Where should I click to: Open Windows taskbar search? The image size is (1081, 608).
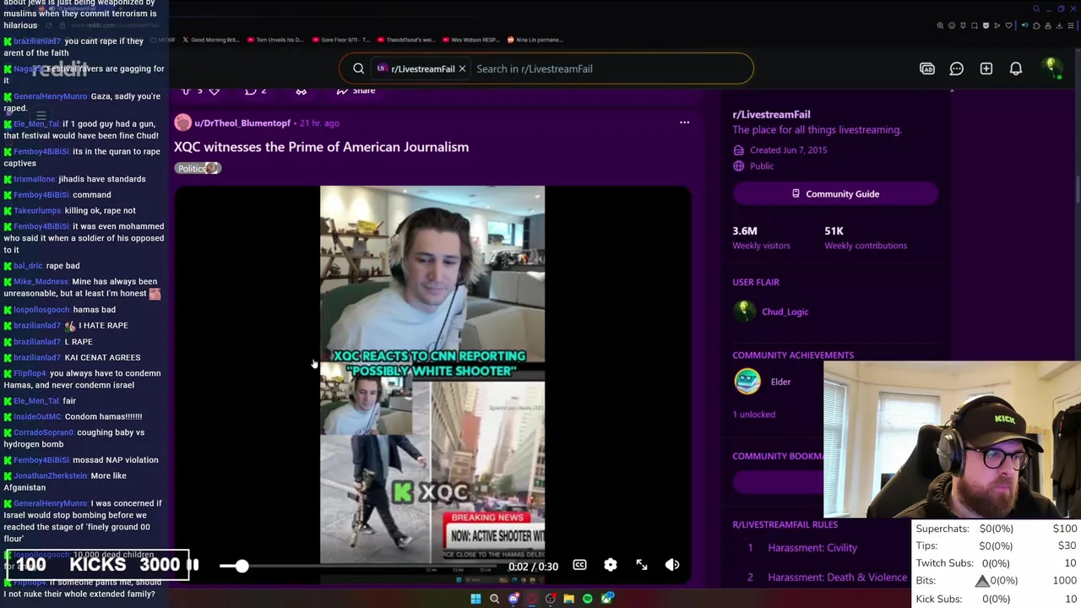(494, 599)
